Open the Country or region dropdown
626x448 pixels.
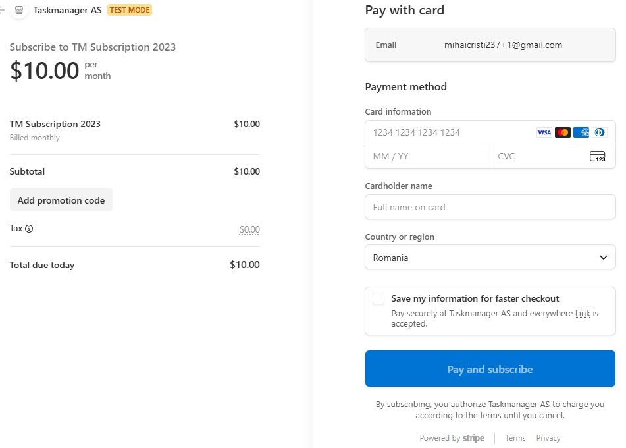(490, 258)
